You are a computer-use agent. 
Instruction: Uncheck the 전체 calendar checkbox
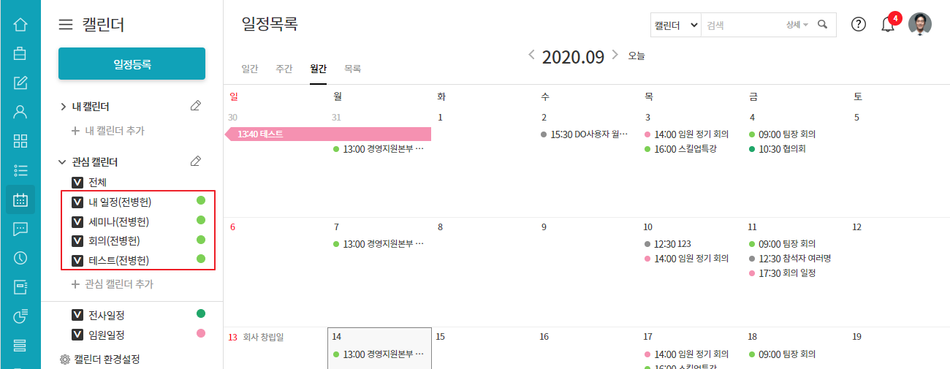[x=77, y=182]
